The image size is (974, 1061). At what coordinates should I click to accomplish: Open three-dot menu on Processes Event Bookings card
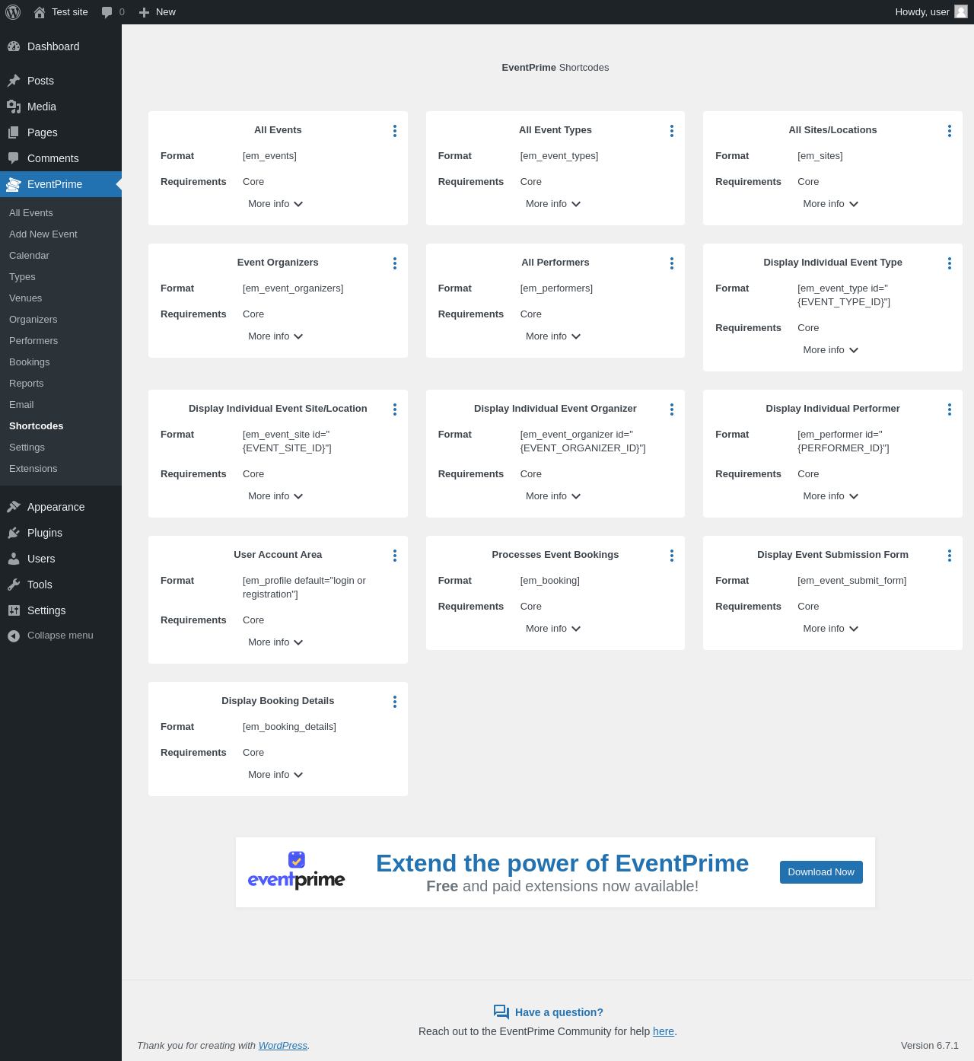[672, 556]
